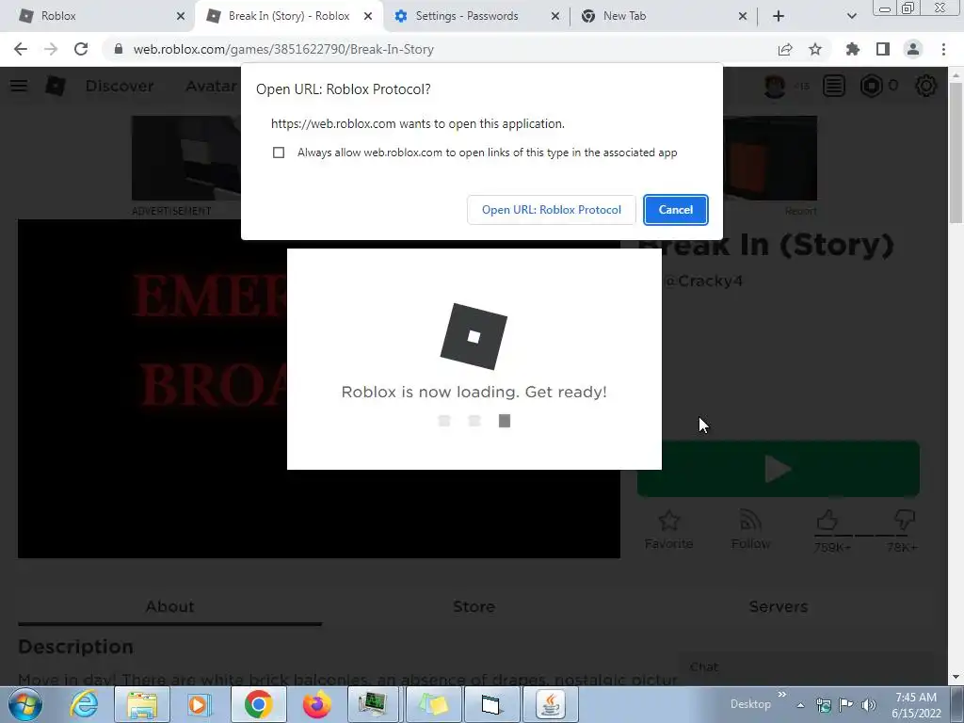Open Sticky Notes on taskbar
Viewport: 964px width, 723px height.
click(x=433, y=704)
